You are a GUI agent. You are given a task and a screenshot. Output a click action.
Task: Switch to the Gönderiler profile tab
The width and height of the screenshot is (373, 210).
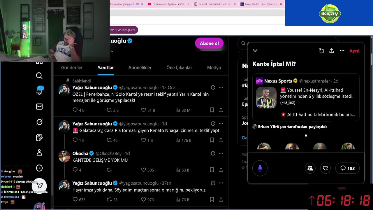click(x=72, y=67)
